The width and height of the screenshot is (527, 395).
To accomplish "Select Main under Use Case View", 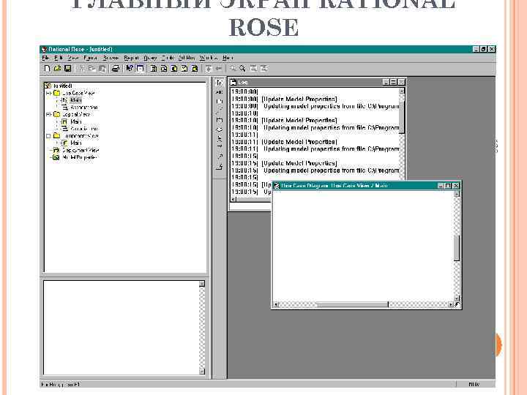I will pyautogui.click(x=76, y=100).
